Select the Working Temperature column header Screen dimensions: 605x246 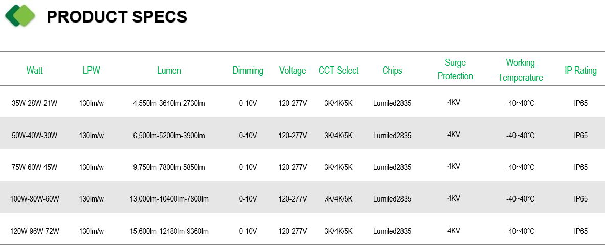(x=521, y=70)
